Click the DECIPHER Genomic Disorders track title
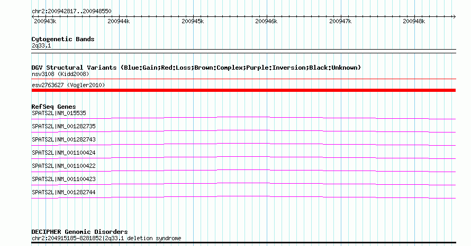 [x=79, y=232]
